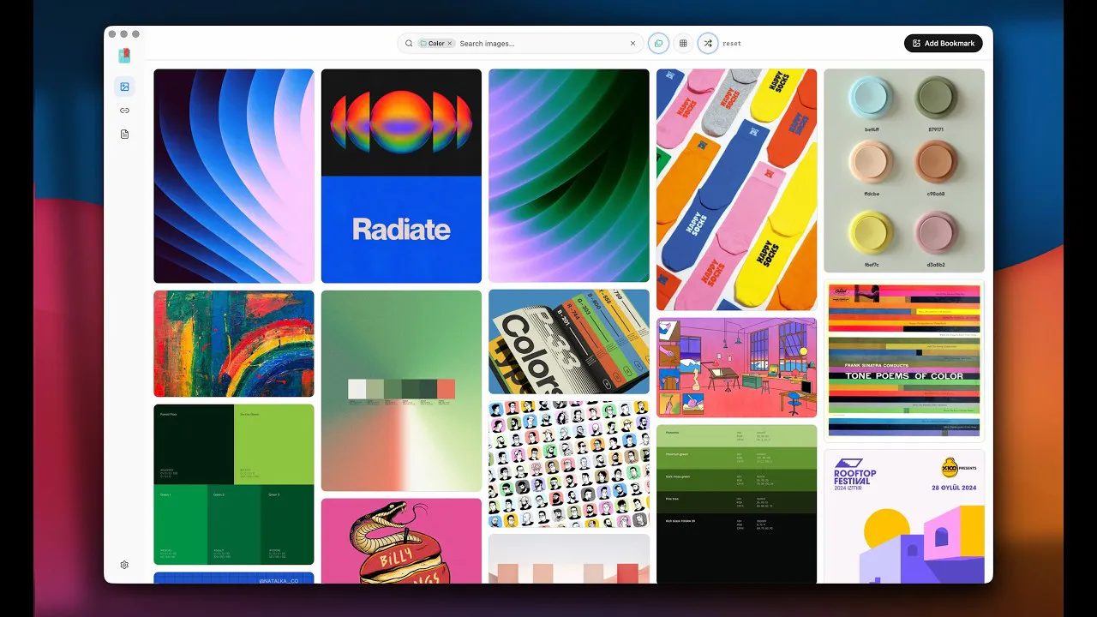Image resolution: width=1097 pixels, height=617 pixels.
Task: Open the Tone Poems of Color image
Action: coord(904,361)
